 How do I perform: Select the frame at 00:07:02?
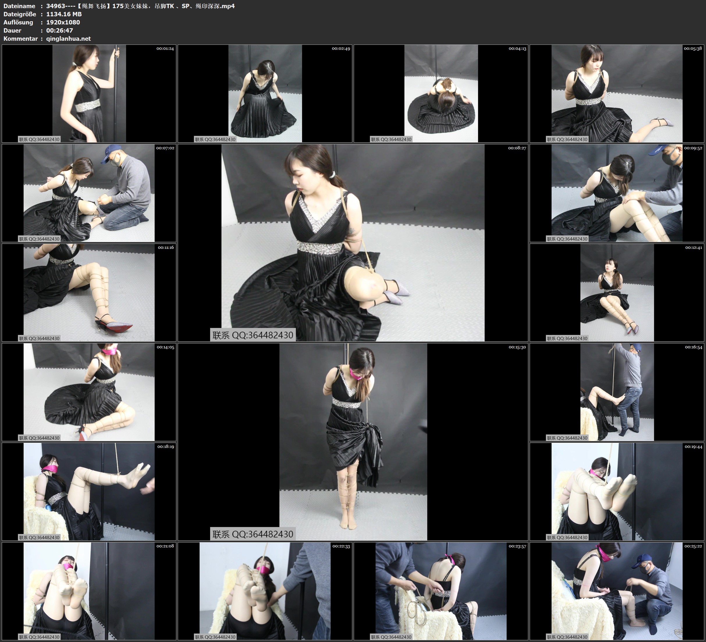coord(89,193)
